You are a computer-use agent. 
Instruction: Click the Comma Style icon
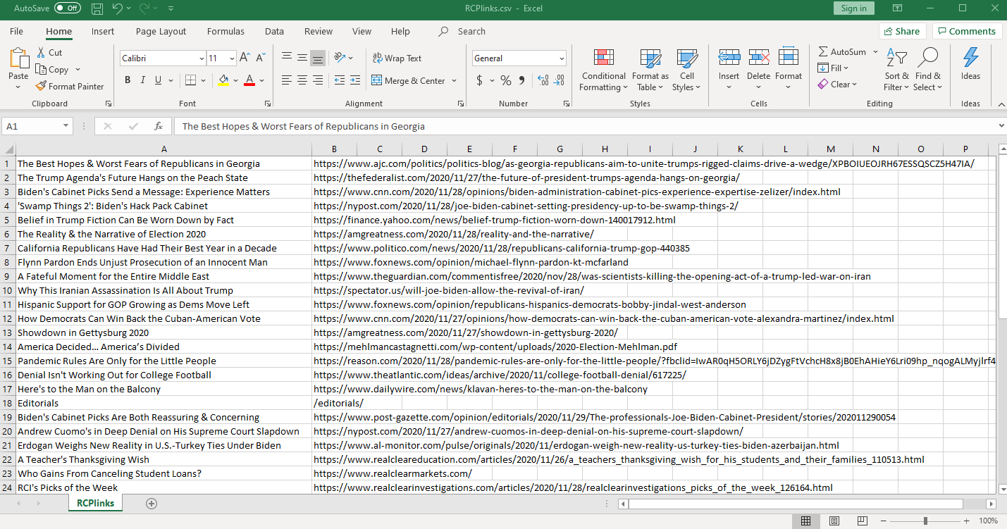tap(522, 80)
